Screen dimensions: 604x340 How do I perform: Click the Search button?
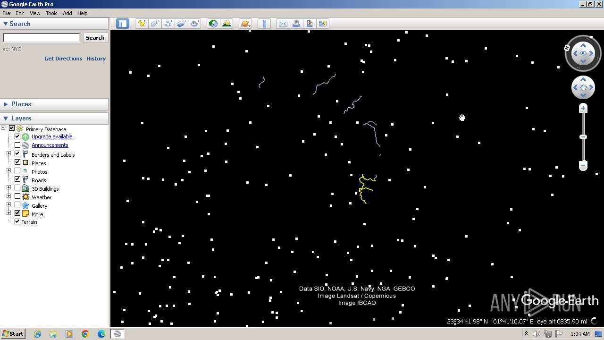tap(95, 38)
